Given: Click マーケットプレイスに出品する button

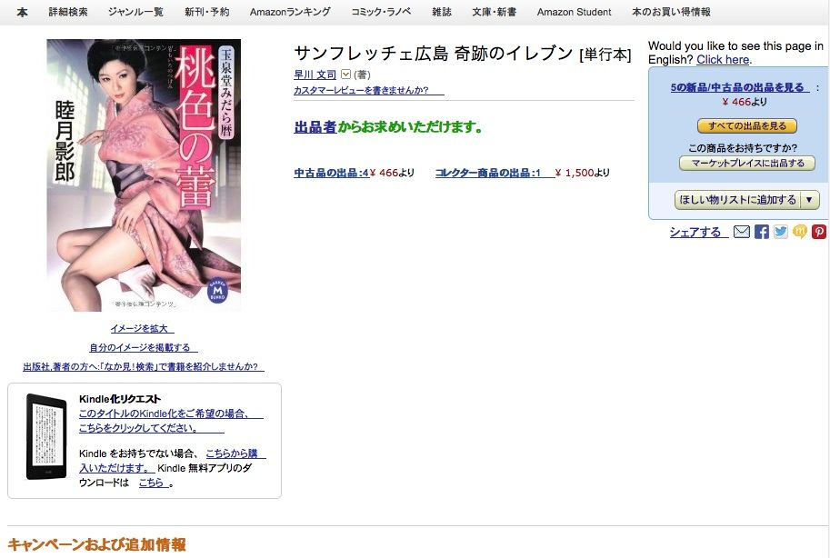Looking at the screenshot, I should pyautogui.click(x=747, y=163).
